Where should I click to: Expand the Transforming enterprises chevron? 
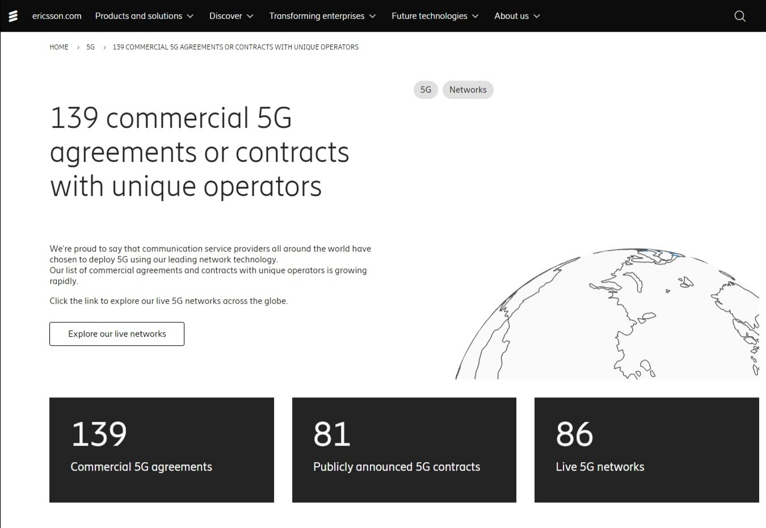point(372,16)
